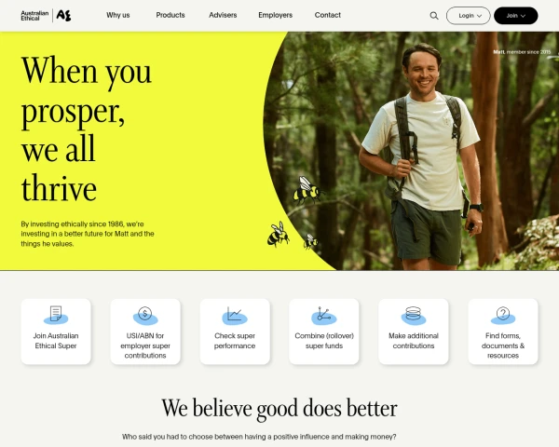The width and height of the screenshot is (559, 447).
Task: Click the Check super performance text
Action: click(235, 341)
